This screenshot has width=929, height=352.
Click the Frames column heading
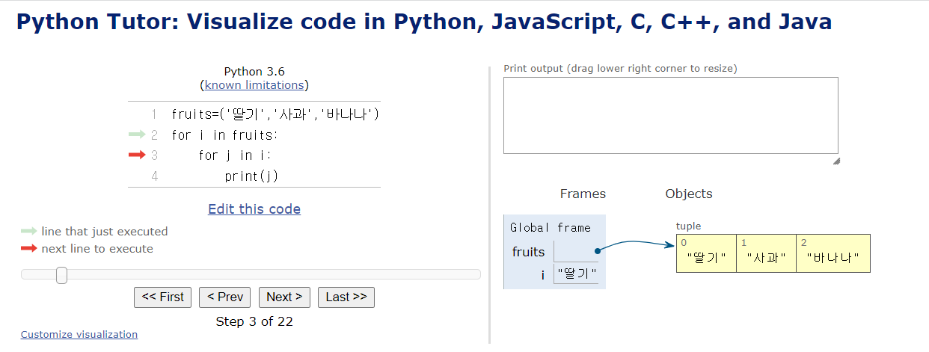pyautogui.click(x=583, y=194)
